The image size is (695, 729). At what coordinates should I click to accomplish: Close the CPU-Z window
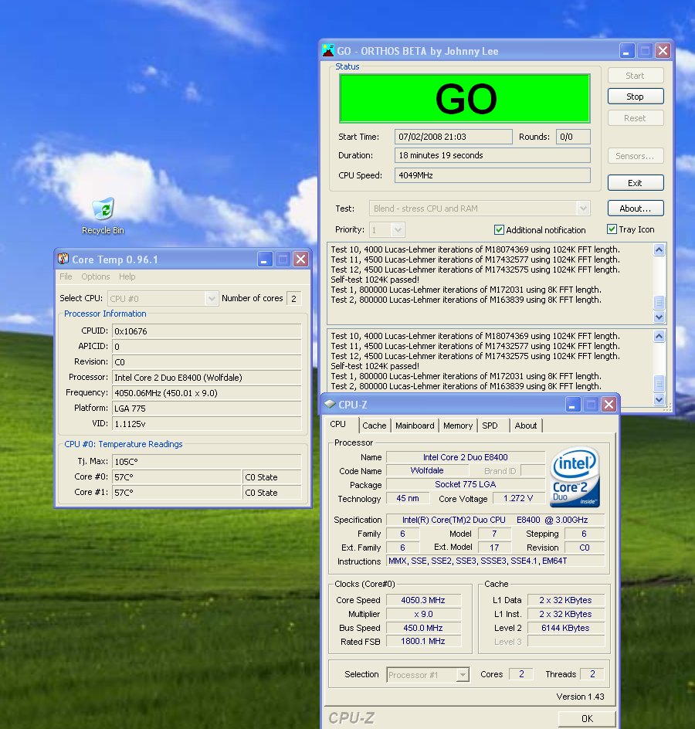pyautogui.click(x=609, y=404)
